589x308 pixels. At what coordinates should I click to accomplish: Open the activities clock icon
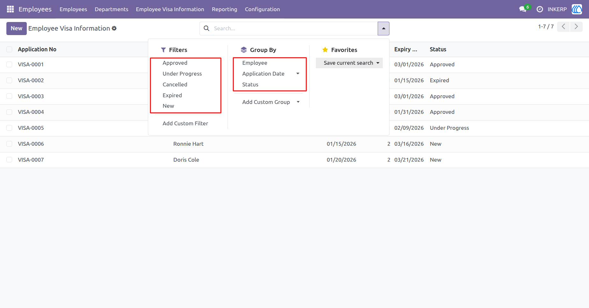coord(540,9)
